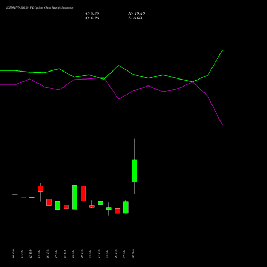This screenshot has height=267, width=267.
Task: Click the 26 Feb date label
Action: tap(116, 254)
